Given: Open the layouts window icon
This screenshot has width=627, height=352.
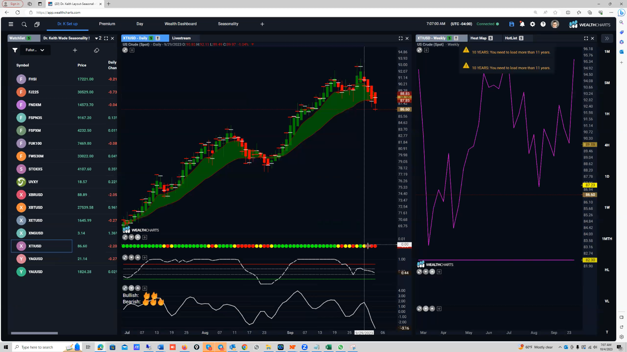Looking at the screenshot, I should point(37,24).
